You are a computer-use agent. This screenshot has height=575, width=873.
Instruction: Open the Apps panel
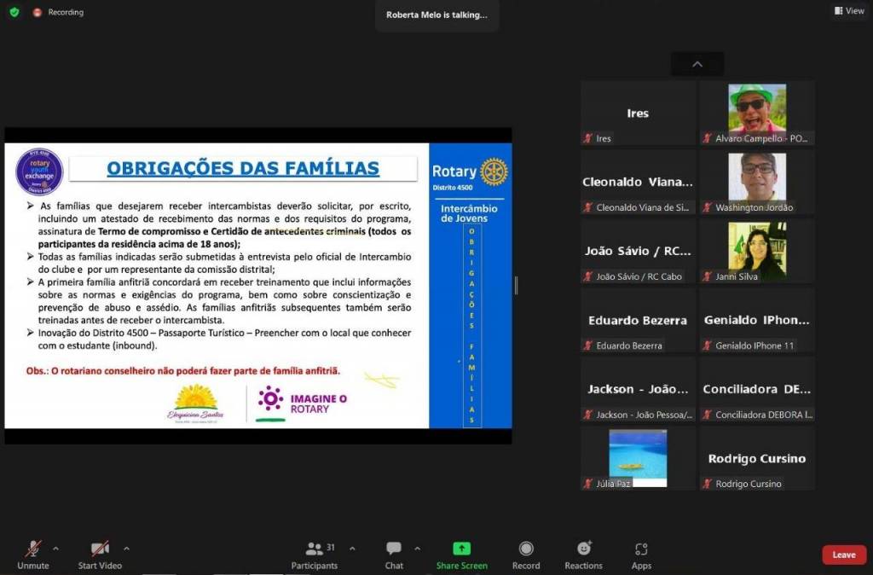coord(641,549)
